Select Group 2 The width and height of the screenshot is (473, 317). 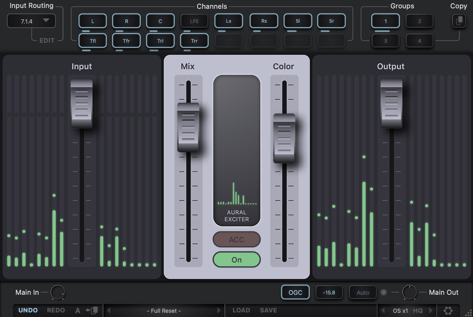pyautogui.click(x=419, y=21)
